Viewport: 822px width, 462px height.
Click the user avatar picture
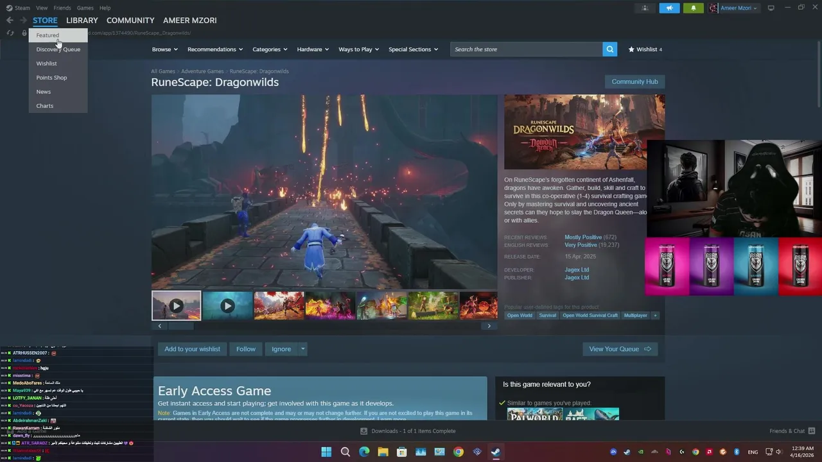coord(713,8)
